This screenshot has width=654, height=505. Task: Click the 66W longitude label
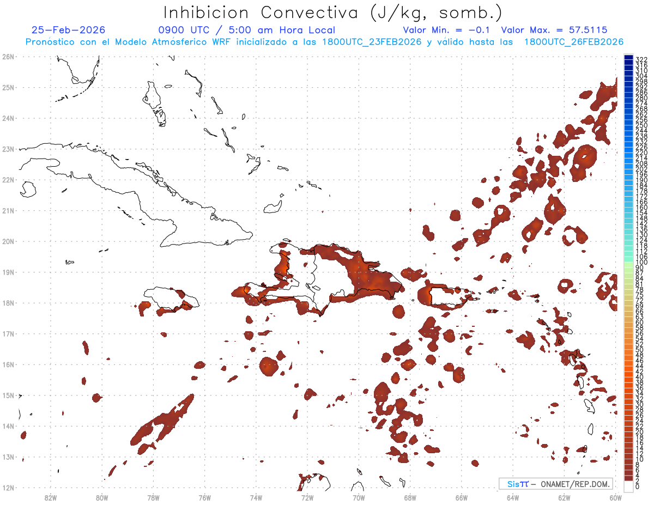pos(462,497)
